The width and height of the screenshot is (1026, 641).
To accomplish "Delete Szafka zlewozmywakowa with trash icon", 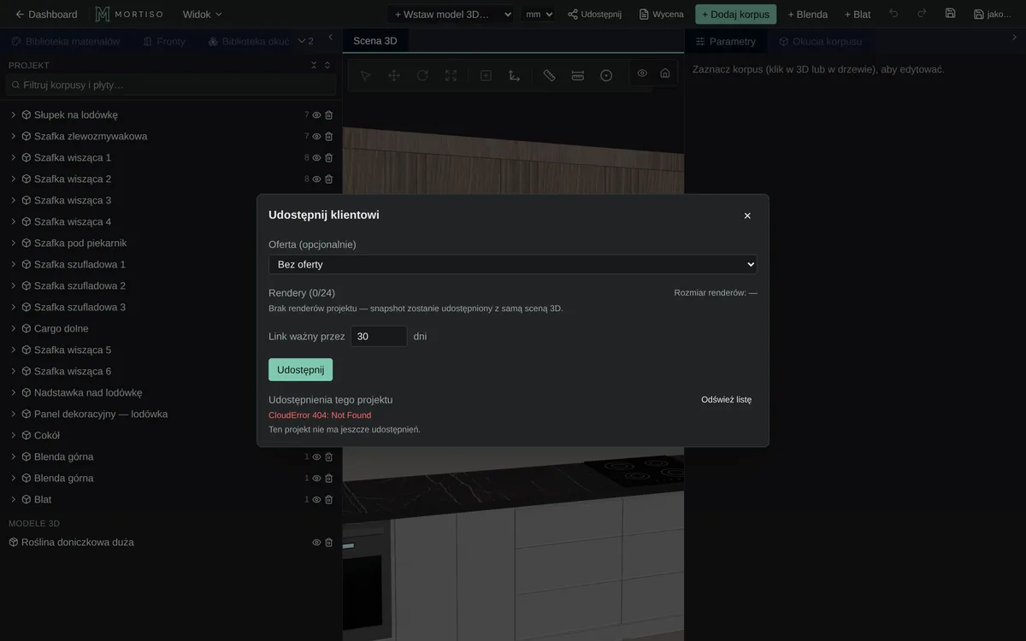I will (328, 136).
